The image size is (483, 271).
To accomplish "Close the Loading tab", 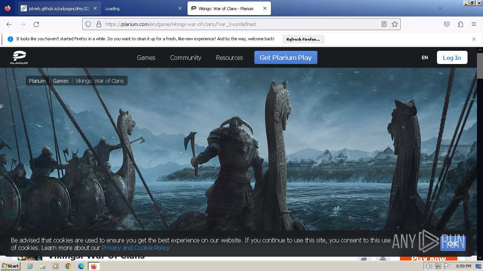I will pos(180,8).
